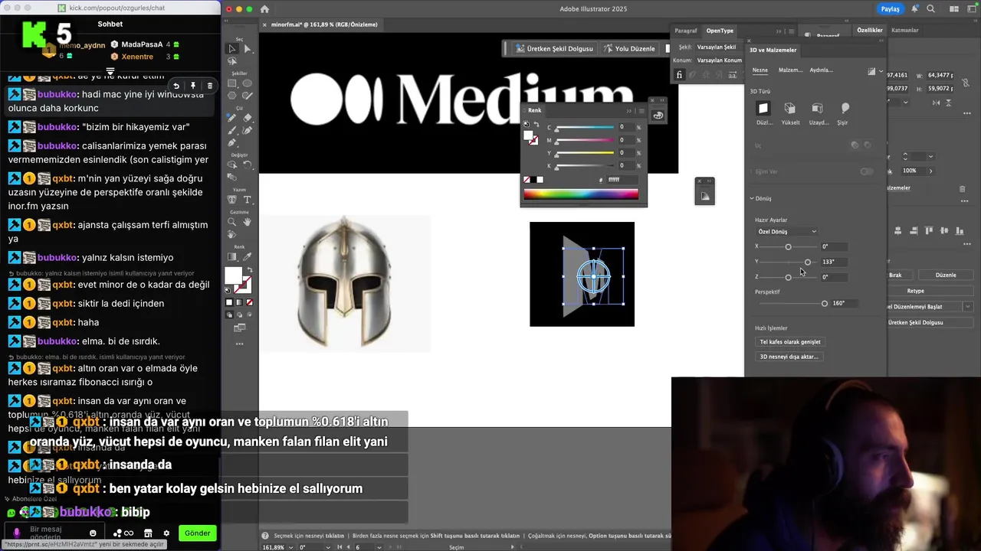This screenshot has height=551, width=981.
Task: Click the render settings icon in 3D panel
Action: [x=871, y=71]
